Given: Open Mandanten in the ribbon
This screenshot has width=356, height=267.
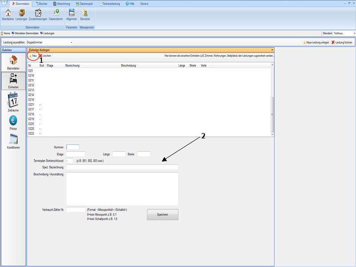Looking at the screenshot, I should pyautogui.click(x=8, y=14).
